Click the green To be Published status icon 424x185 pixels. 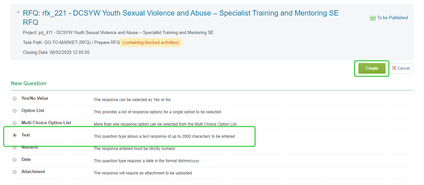(373, 18)
